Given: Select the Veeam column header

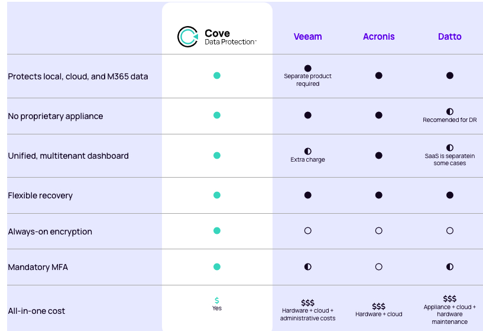Looking at the screenshot, I should coord(308,36).
